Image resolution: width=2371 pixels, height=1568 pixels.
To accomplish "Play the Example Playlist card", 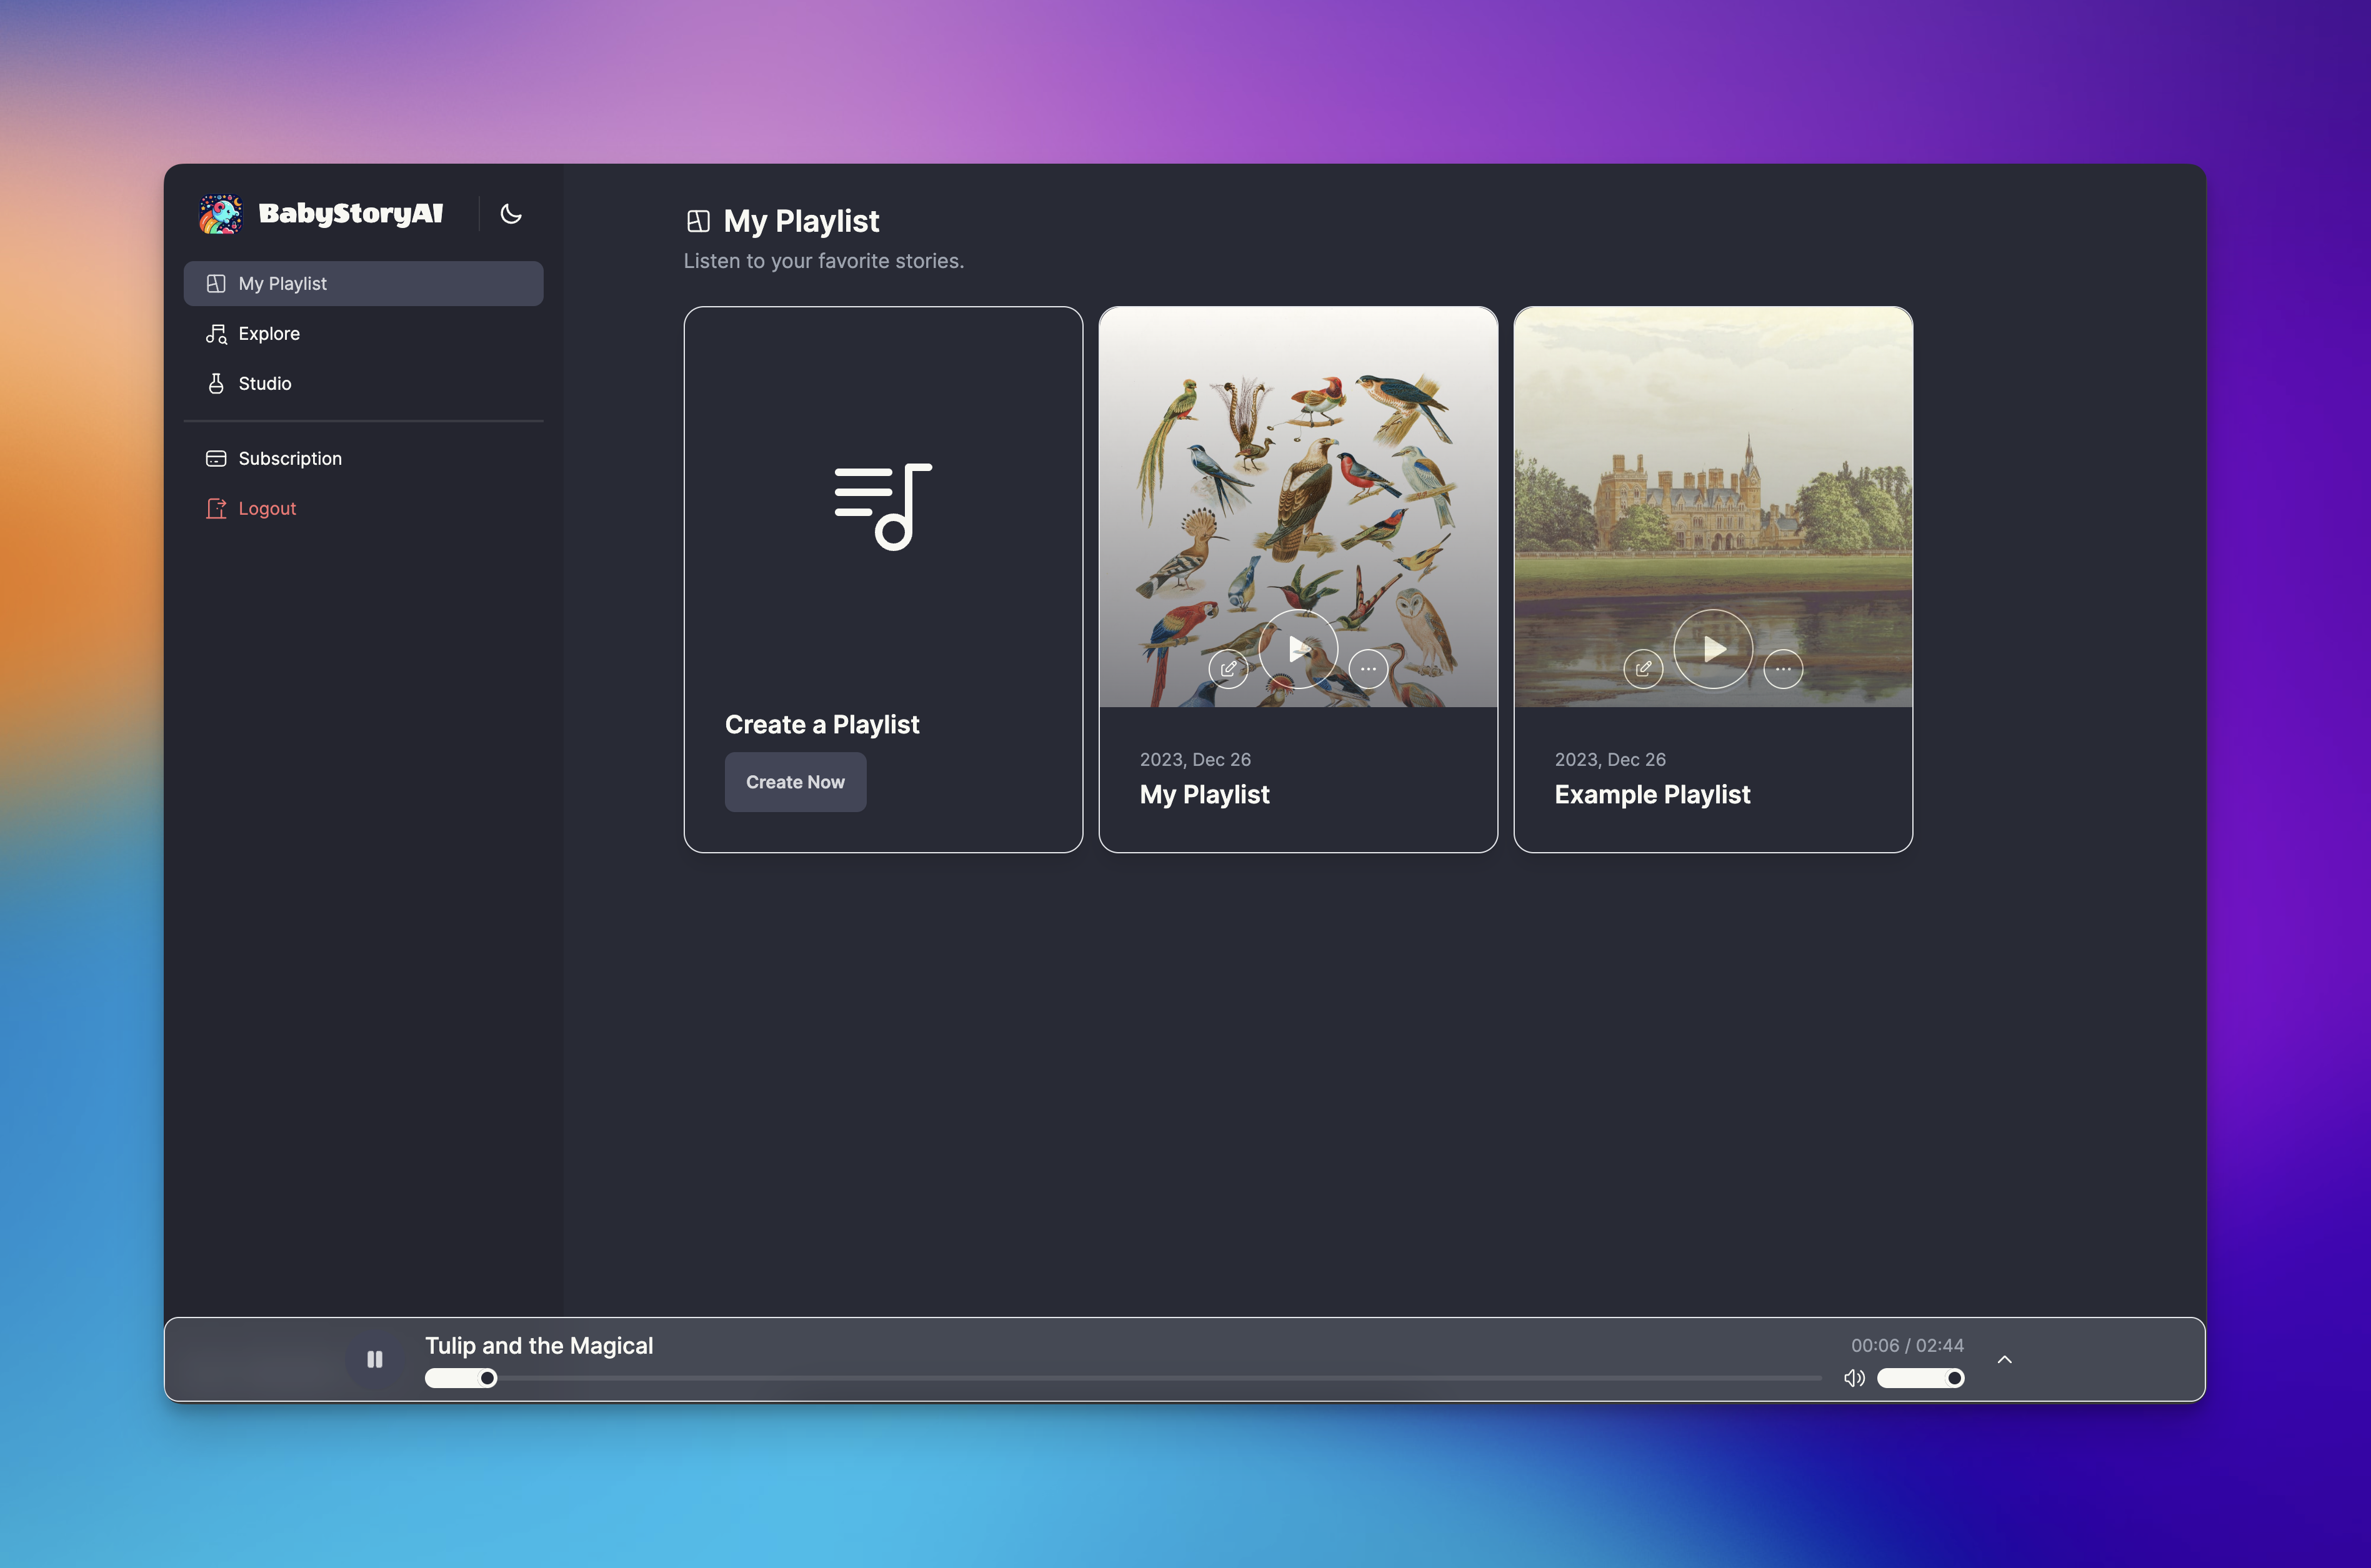I will [1713, 650].
